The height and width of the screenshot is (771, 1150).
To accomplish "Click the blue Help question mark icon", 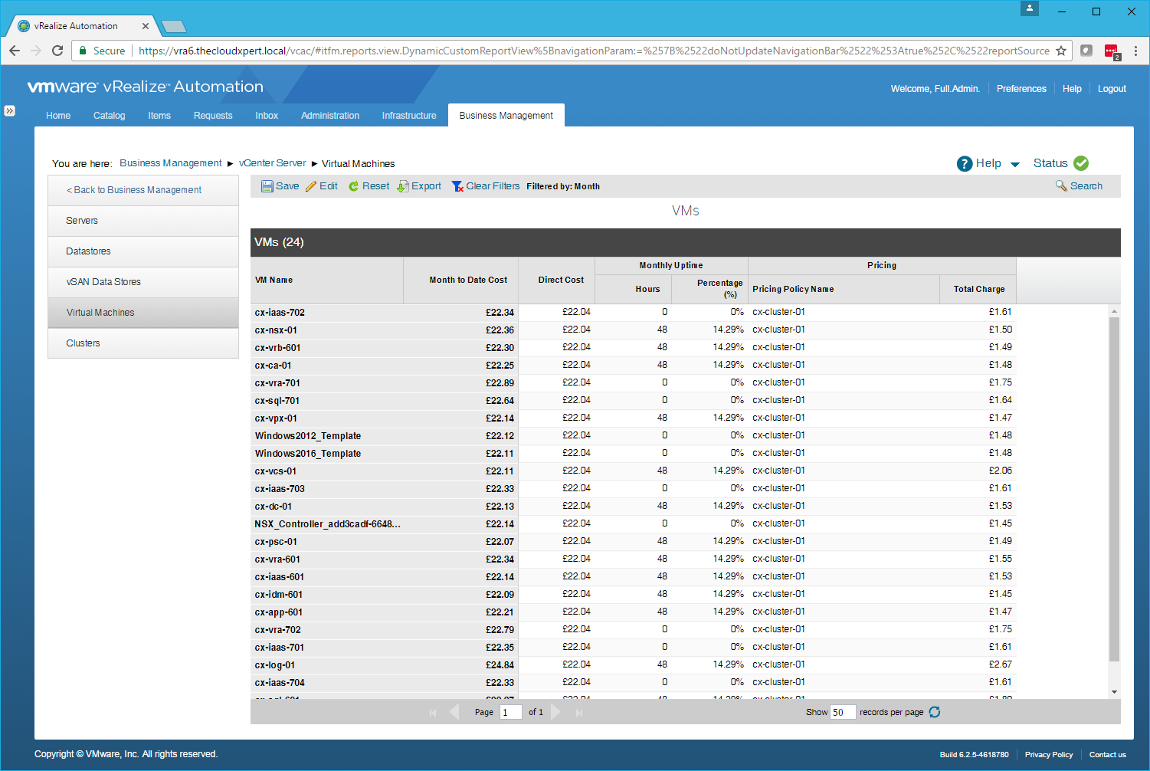I will [x=965, y=163].
